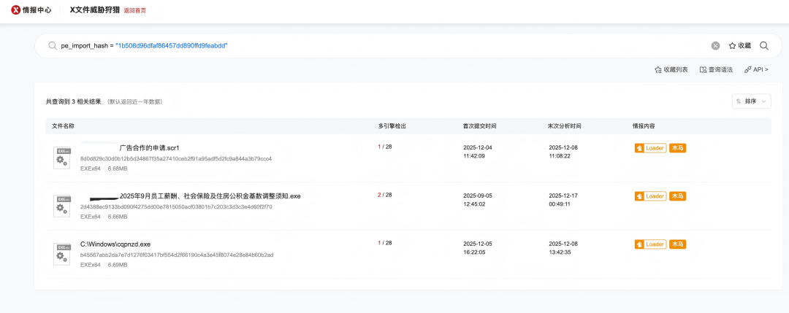This screenshot has width=789, height=313.
Task: Click 情报内容 column header
Action: coord(644,126)
